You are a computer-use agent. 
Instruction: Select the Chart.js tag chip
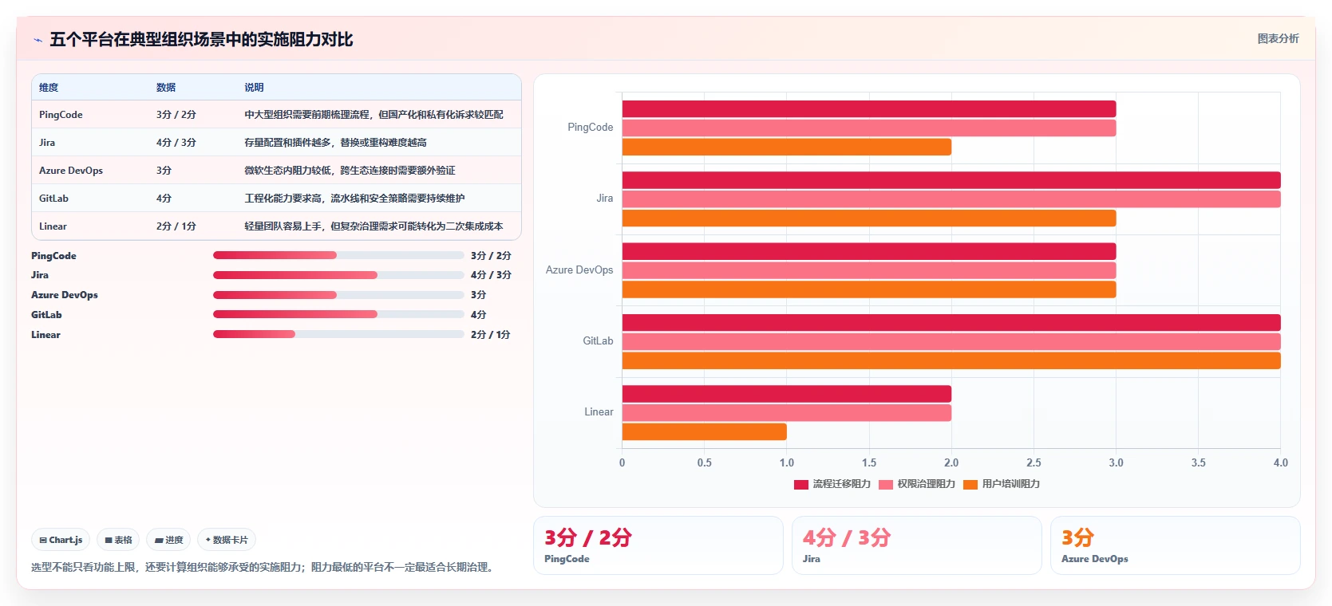pos(61,540)
